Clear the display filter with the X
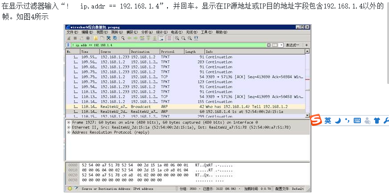Image resolution: width=389 pixels, height=195 pixels. pos(269,45)
